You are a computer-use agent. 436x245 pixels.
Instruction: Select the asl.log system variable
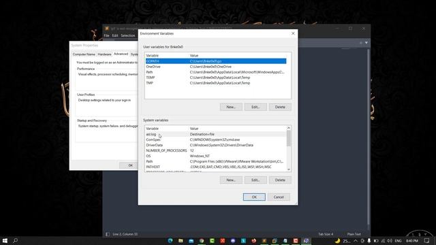pyautogui.click(x=216, y=134)
